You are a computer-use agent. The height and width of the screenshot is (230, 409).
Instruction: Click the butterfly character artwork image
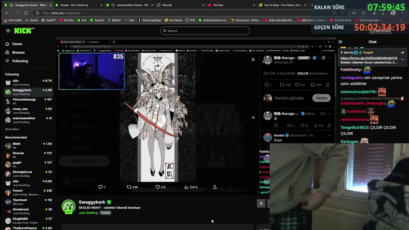pos(157,117)
